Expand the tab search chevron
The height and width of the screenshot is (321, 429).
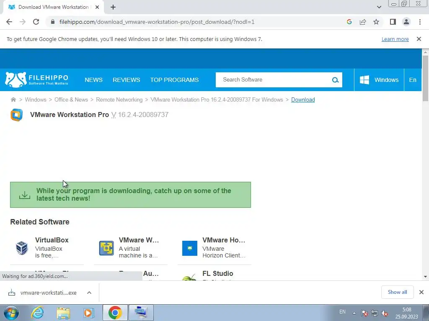(379, 7)
